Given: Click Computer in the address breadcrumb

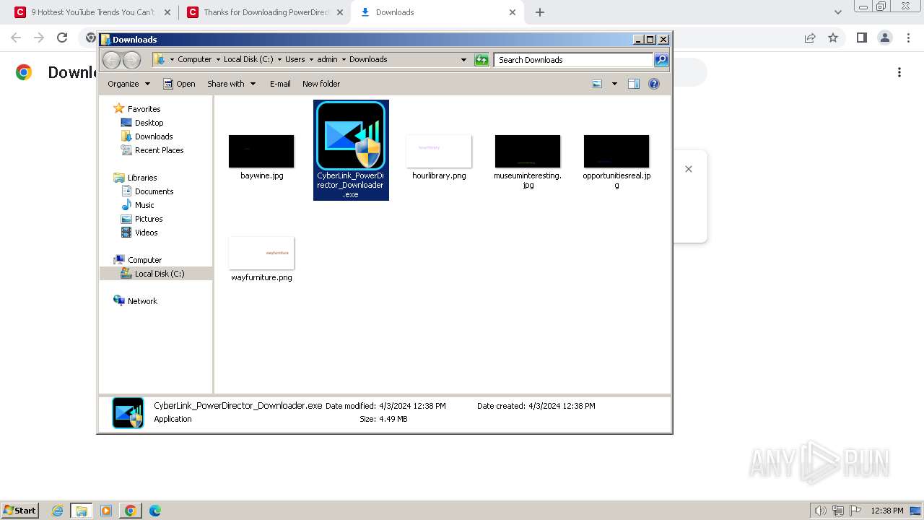Looking at the screenshot, I should pyautogui.click(x=195, y=60).
